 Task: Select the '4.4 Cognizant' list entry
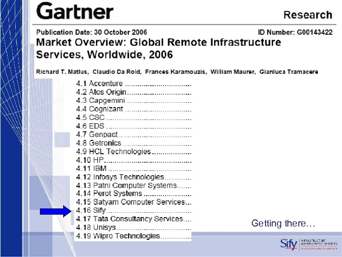tap(133, 109)
